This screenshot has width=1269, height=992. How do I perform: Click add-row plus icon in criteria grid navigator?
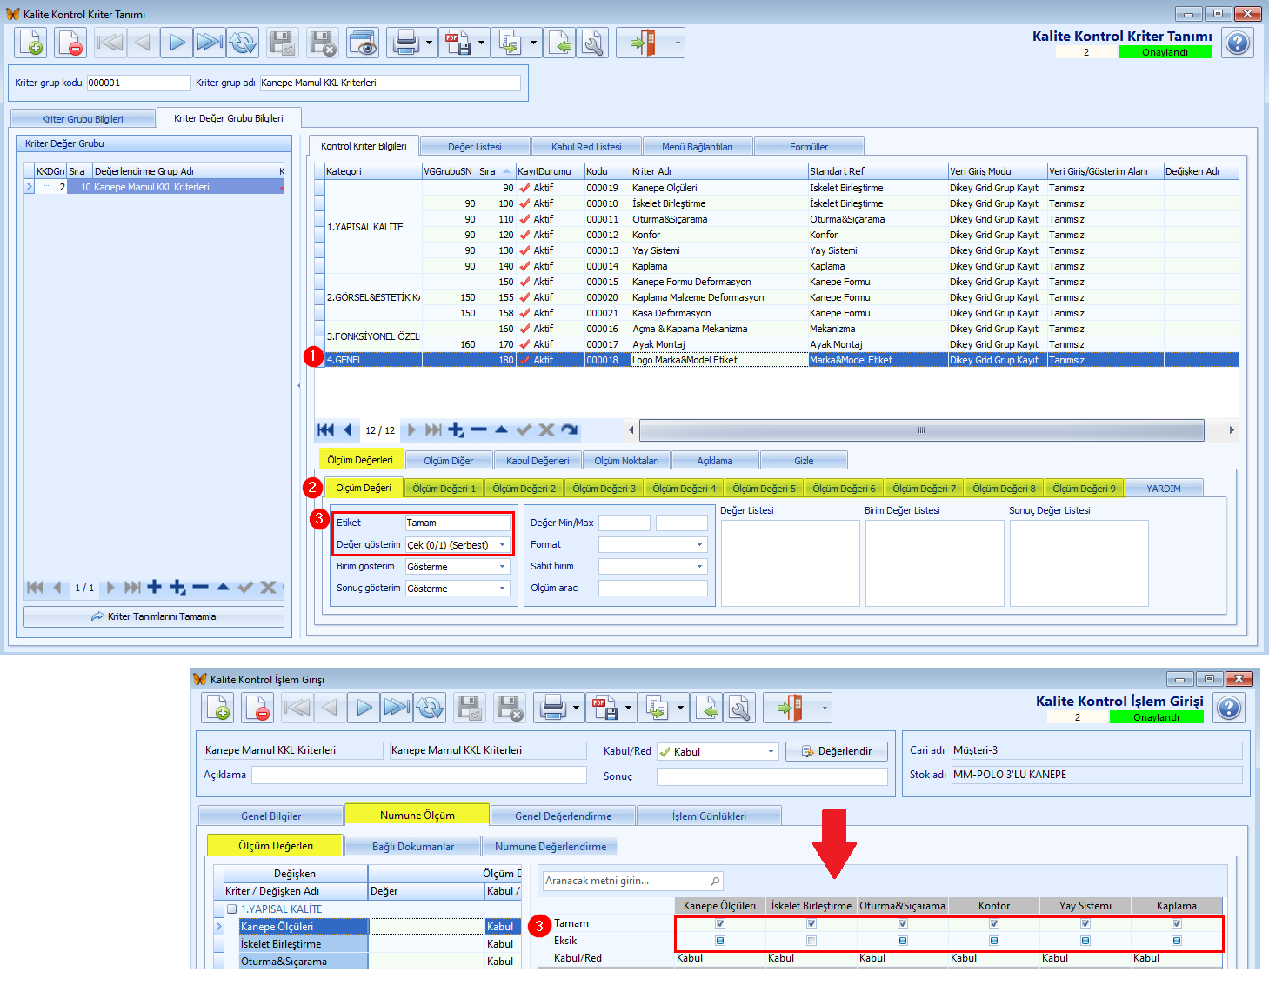(x=456, y=429)
